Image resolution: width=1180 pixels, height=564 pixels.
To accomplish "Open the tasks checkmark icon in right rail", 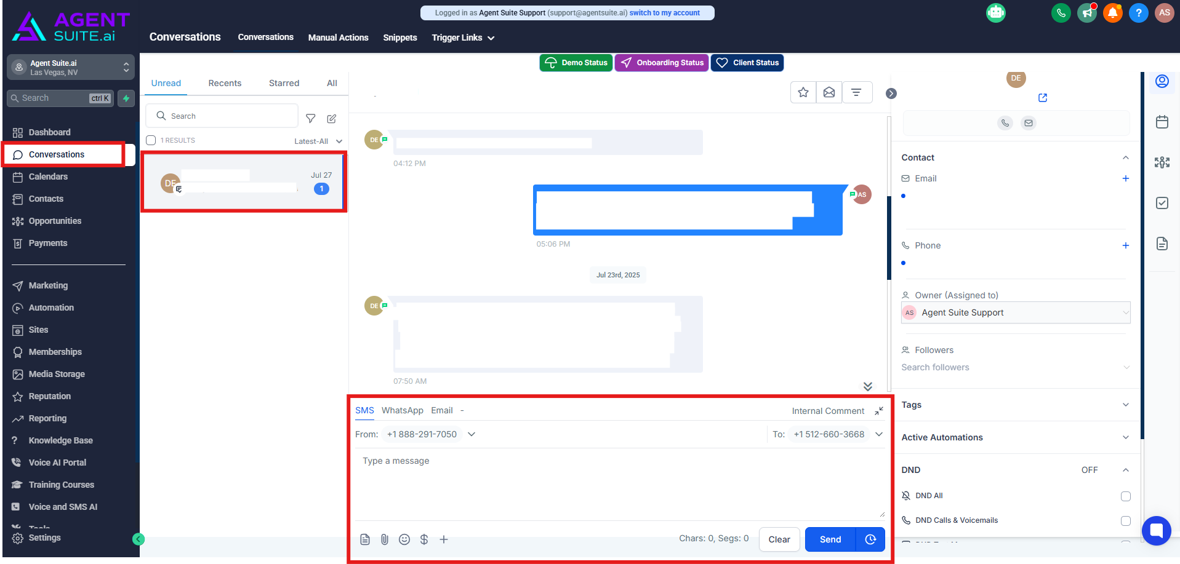I will [x=1162, y=203].
